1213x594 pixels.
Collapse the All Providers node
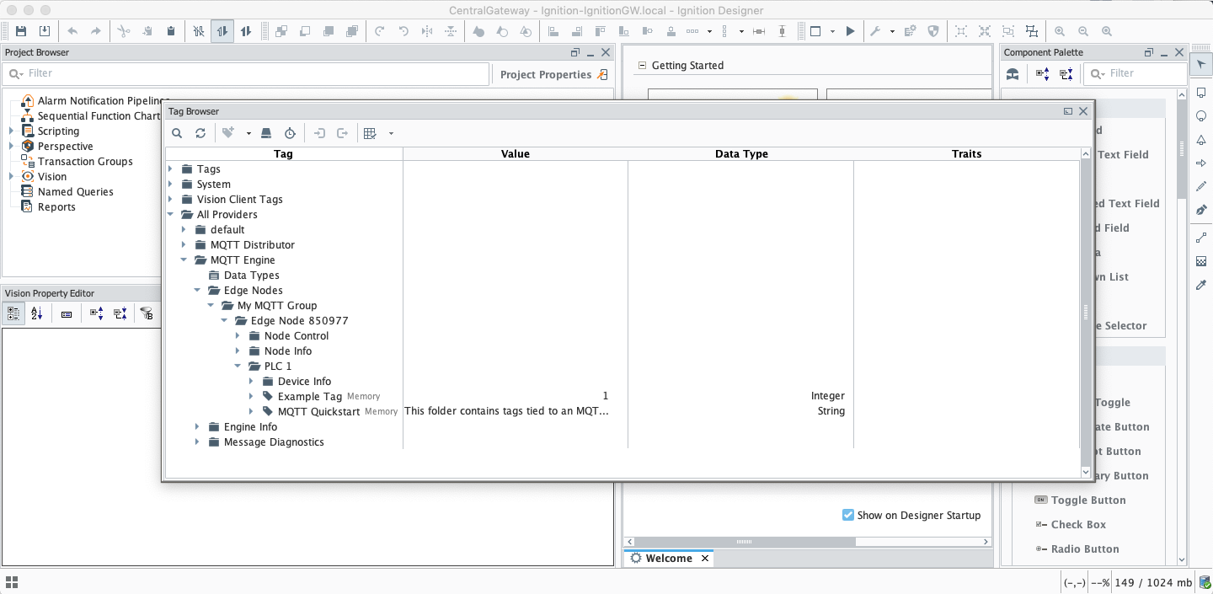[x=171, y=214]
